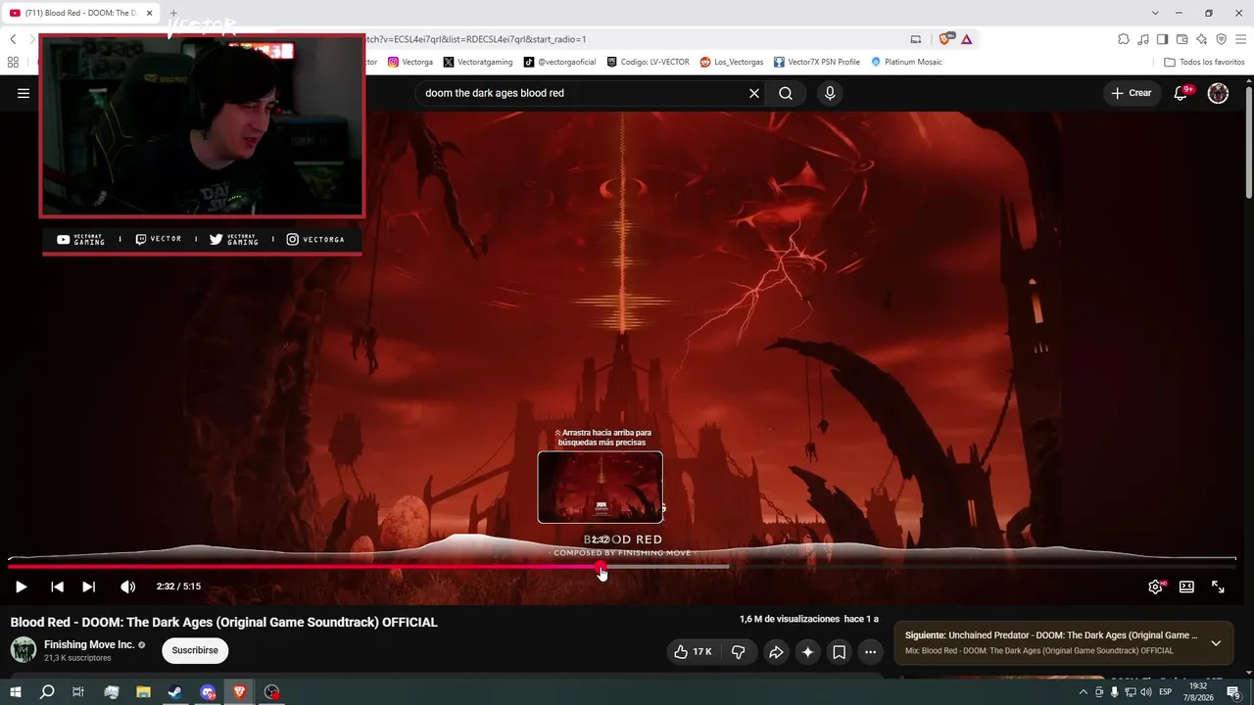Open the Vectoratgaming X bookmark
The image size is (1254, 705).
tap(478, 62)
